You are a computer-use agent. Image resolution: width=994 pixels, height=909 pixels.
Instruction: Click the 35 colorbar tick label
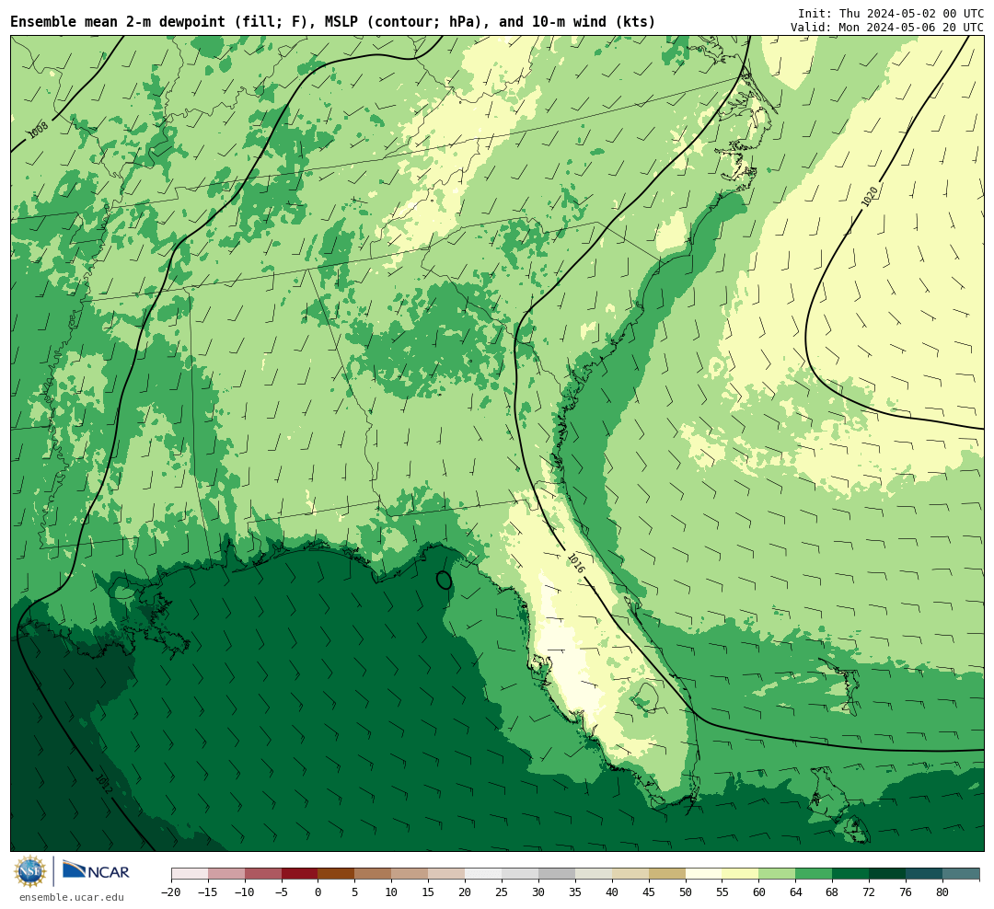[575, 892]
